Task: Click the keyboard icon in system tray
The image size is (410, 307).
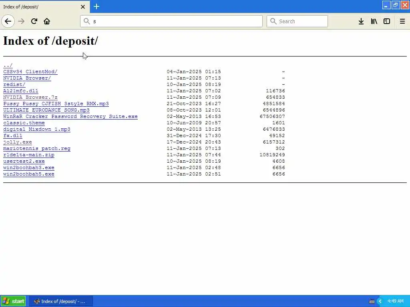Action: tap(372, 301)
